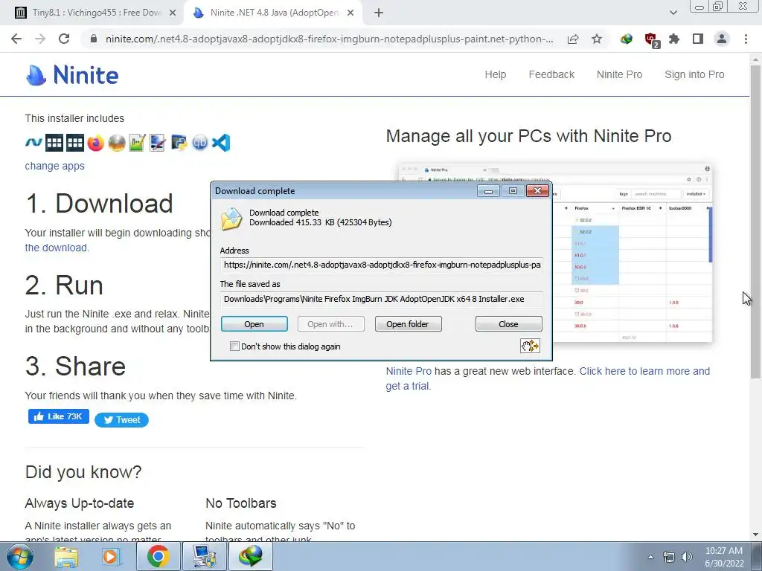Image resolution: width=762 pixels, height=571 pixels.
Task: Click the ImgBurn icon in installer list
Action: [117, 143]
